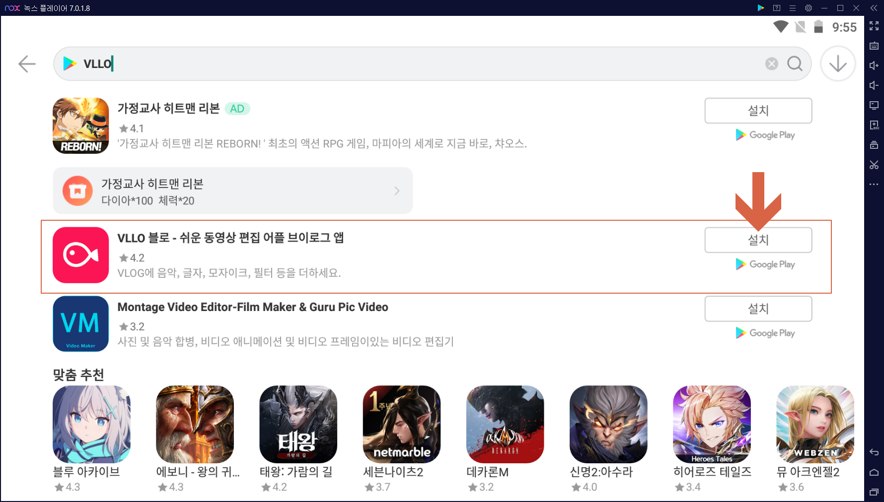Clear the VLLO search text

click(x=771, y=63)
